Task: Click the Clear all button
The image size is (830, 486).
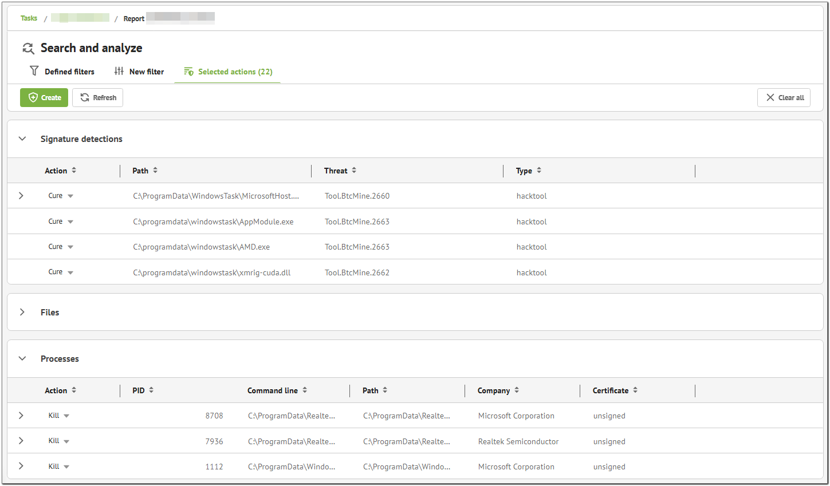Action: click(784, 98)
